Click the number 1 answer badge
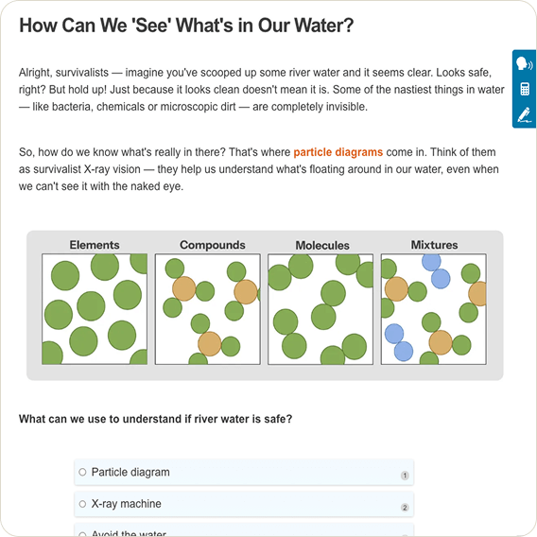This screenshot has width=537, height=537. pyautogui.click(x=405, y=476)
